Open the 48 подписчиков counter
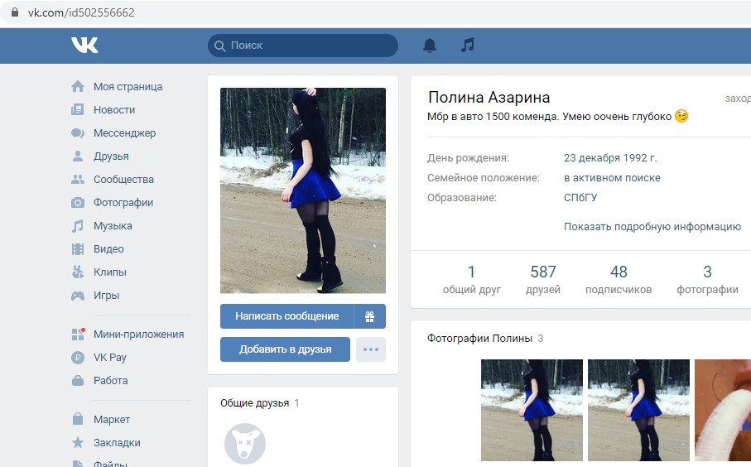Image resolution: width=751 pixels, height=467 pixels. pyautogui.click(x=619, y=279)
